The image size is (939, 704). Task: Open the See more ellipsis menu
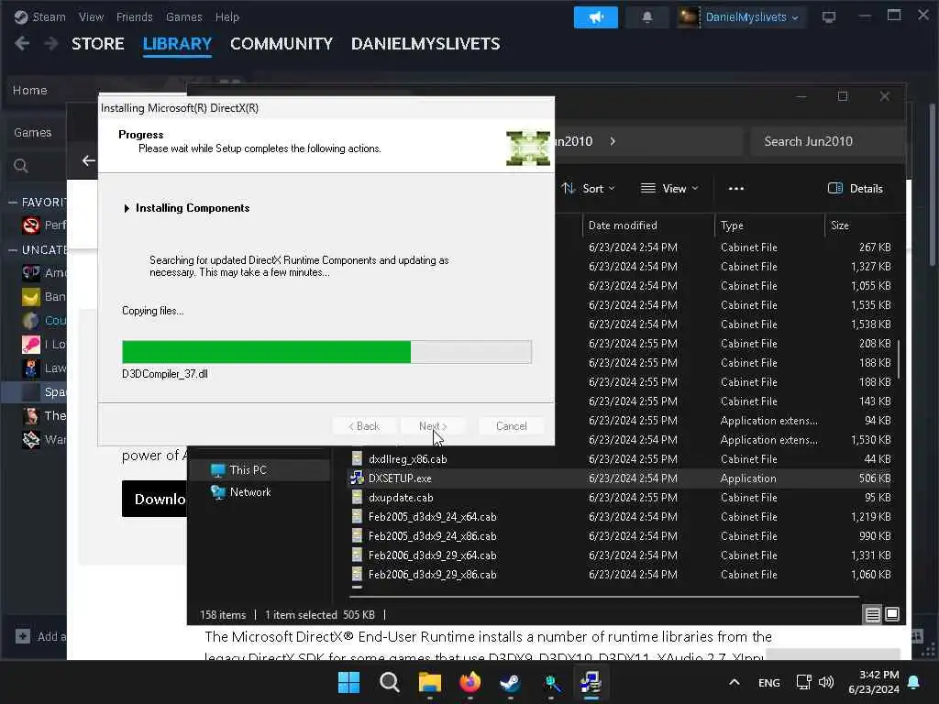736,189
